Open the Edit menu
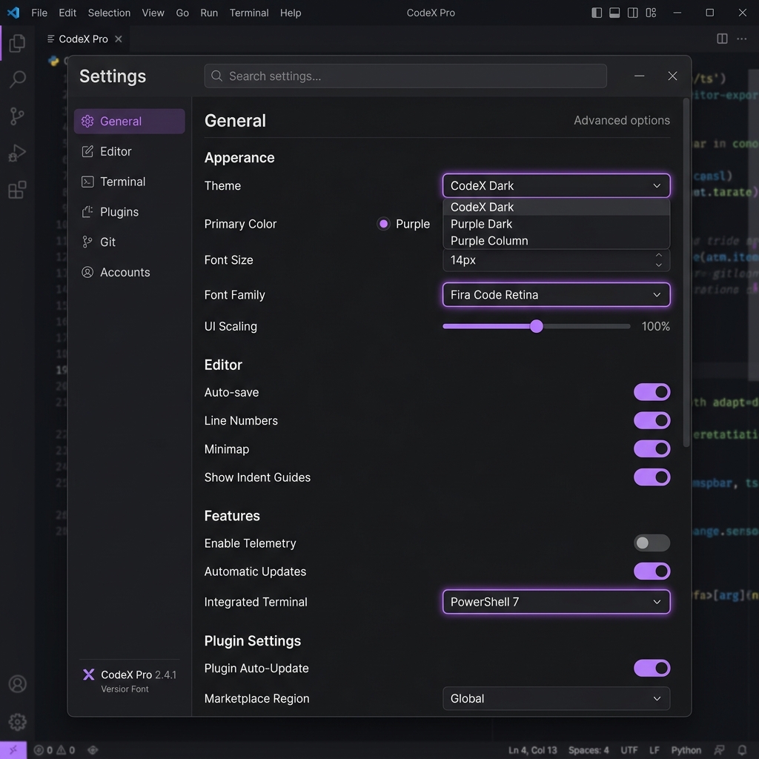 point(67,13)
